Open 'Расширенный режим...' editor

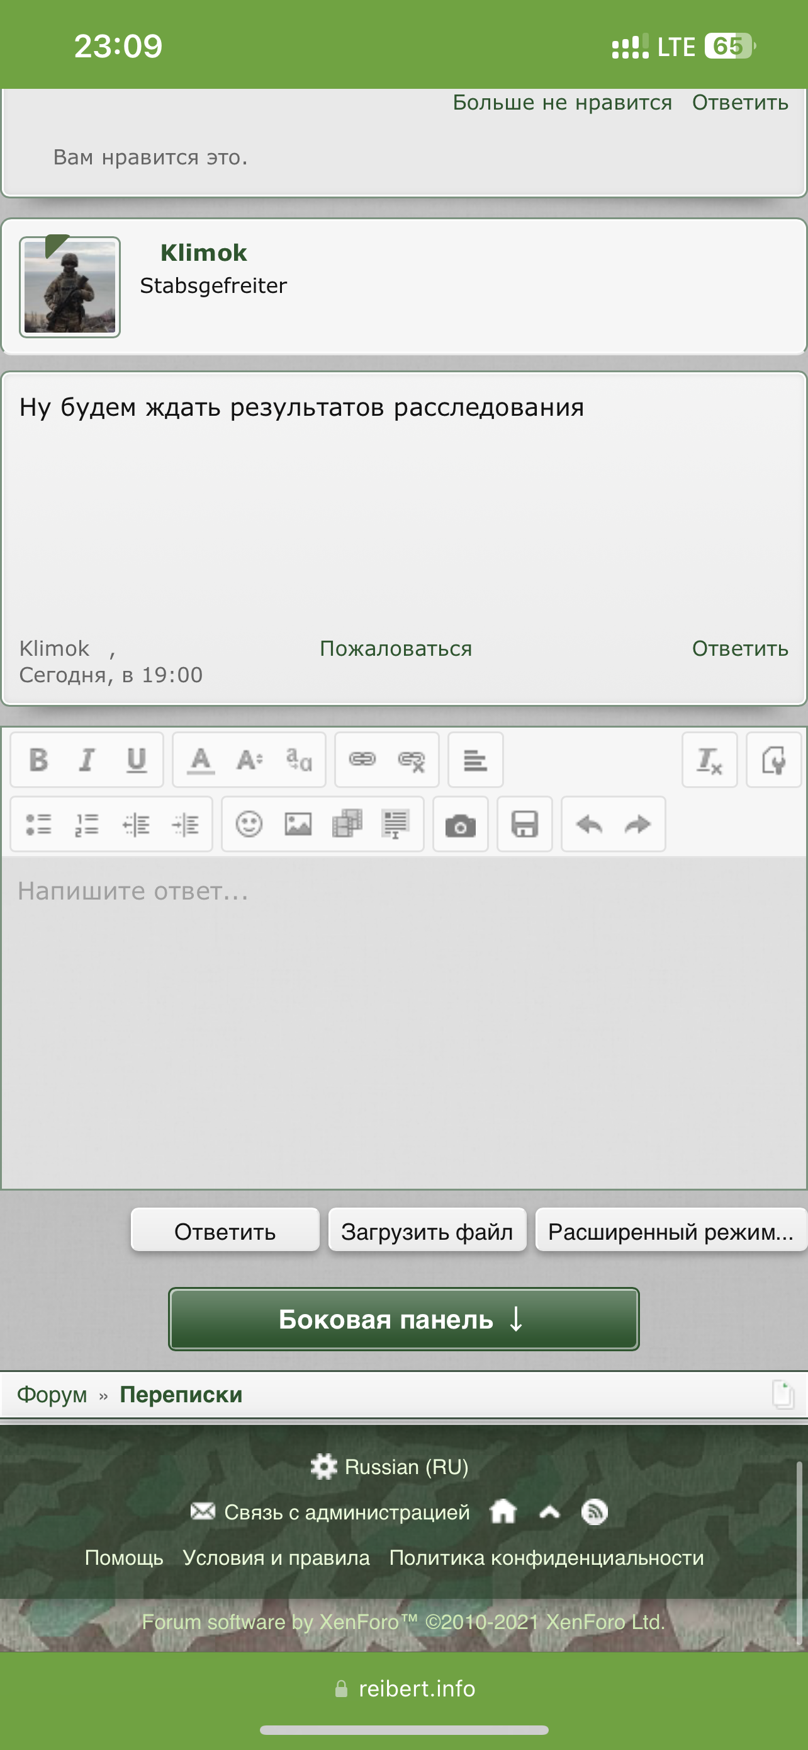671,1230
